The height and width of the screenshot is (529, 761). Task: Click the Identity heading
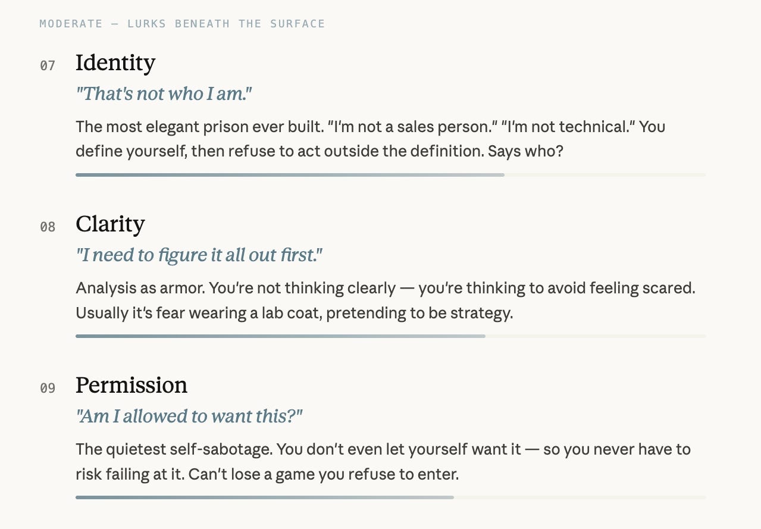[115, 63]
